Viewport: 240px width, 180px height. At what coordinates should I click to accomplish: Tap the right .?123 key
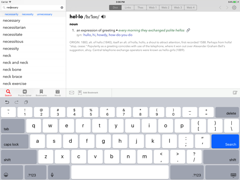[x=187, y=172]
